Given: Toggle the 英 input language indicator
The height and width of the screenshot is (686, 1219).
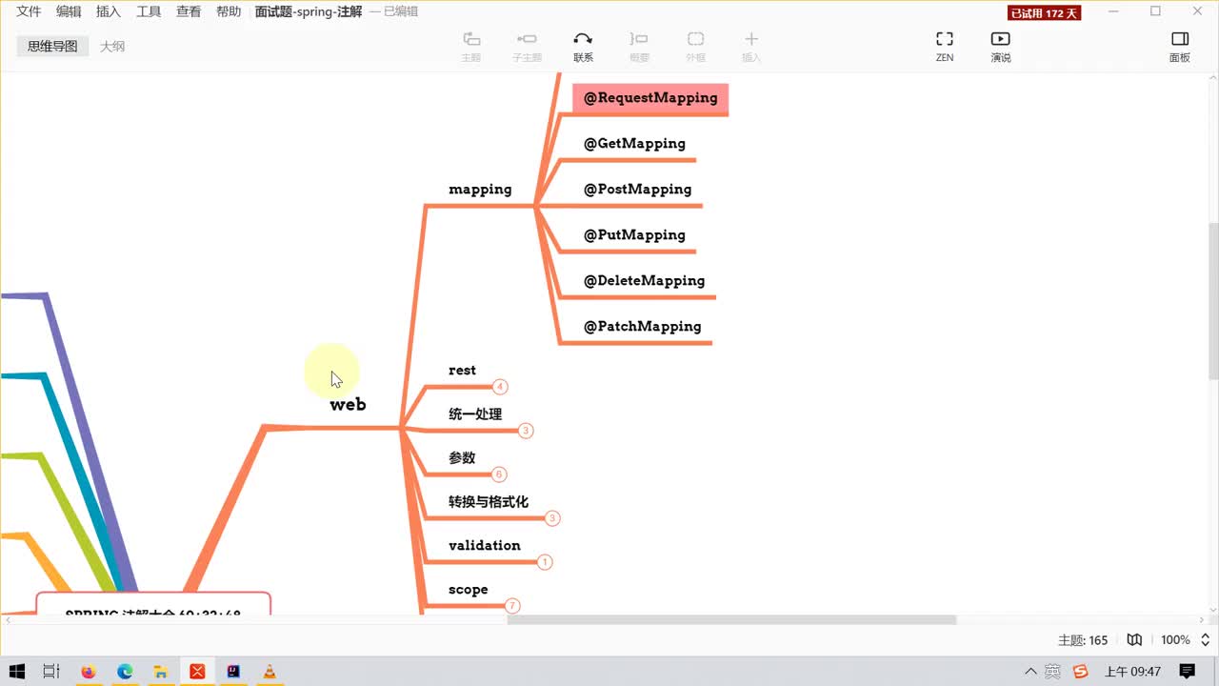Looking at the screenshot, I should point(1053,672).
